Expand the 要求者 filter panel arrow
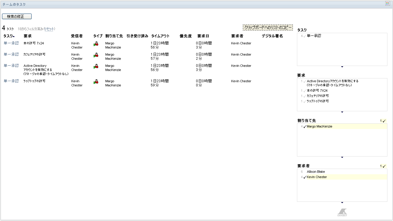 (342, 203)
